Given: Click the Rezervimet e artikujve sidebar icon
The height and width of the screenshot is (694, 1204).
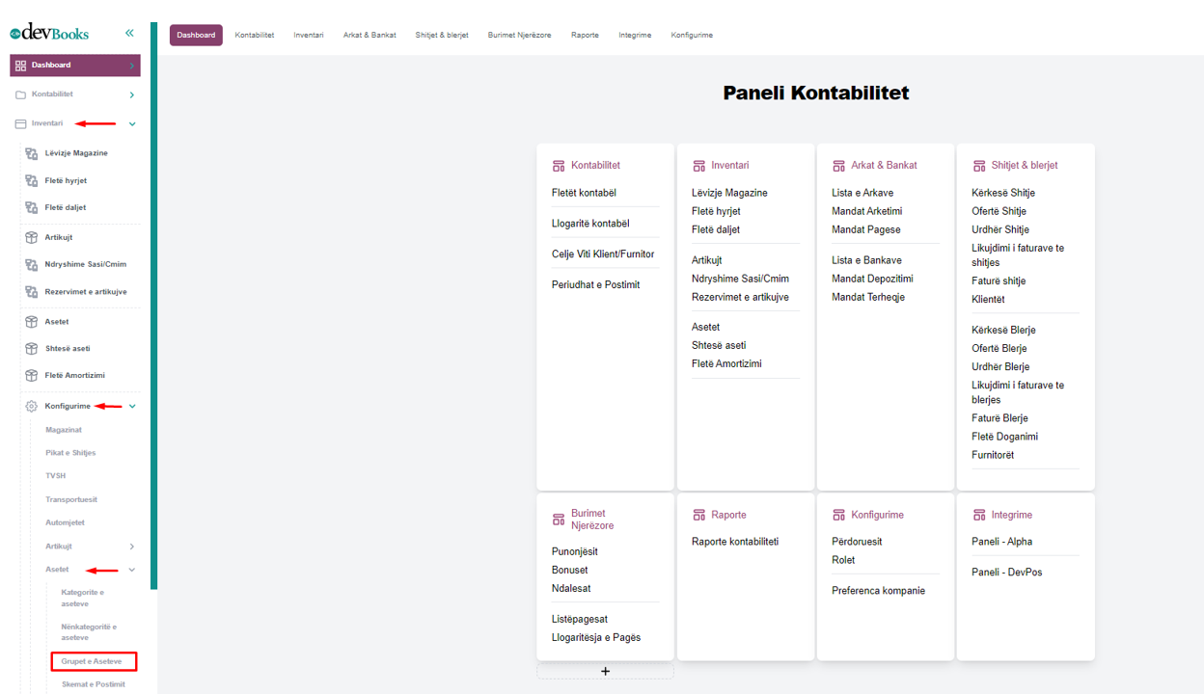Looking at the screenshot, I should click(31, 291).
